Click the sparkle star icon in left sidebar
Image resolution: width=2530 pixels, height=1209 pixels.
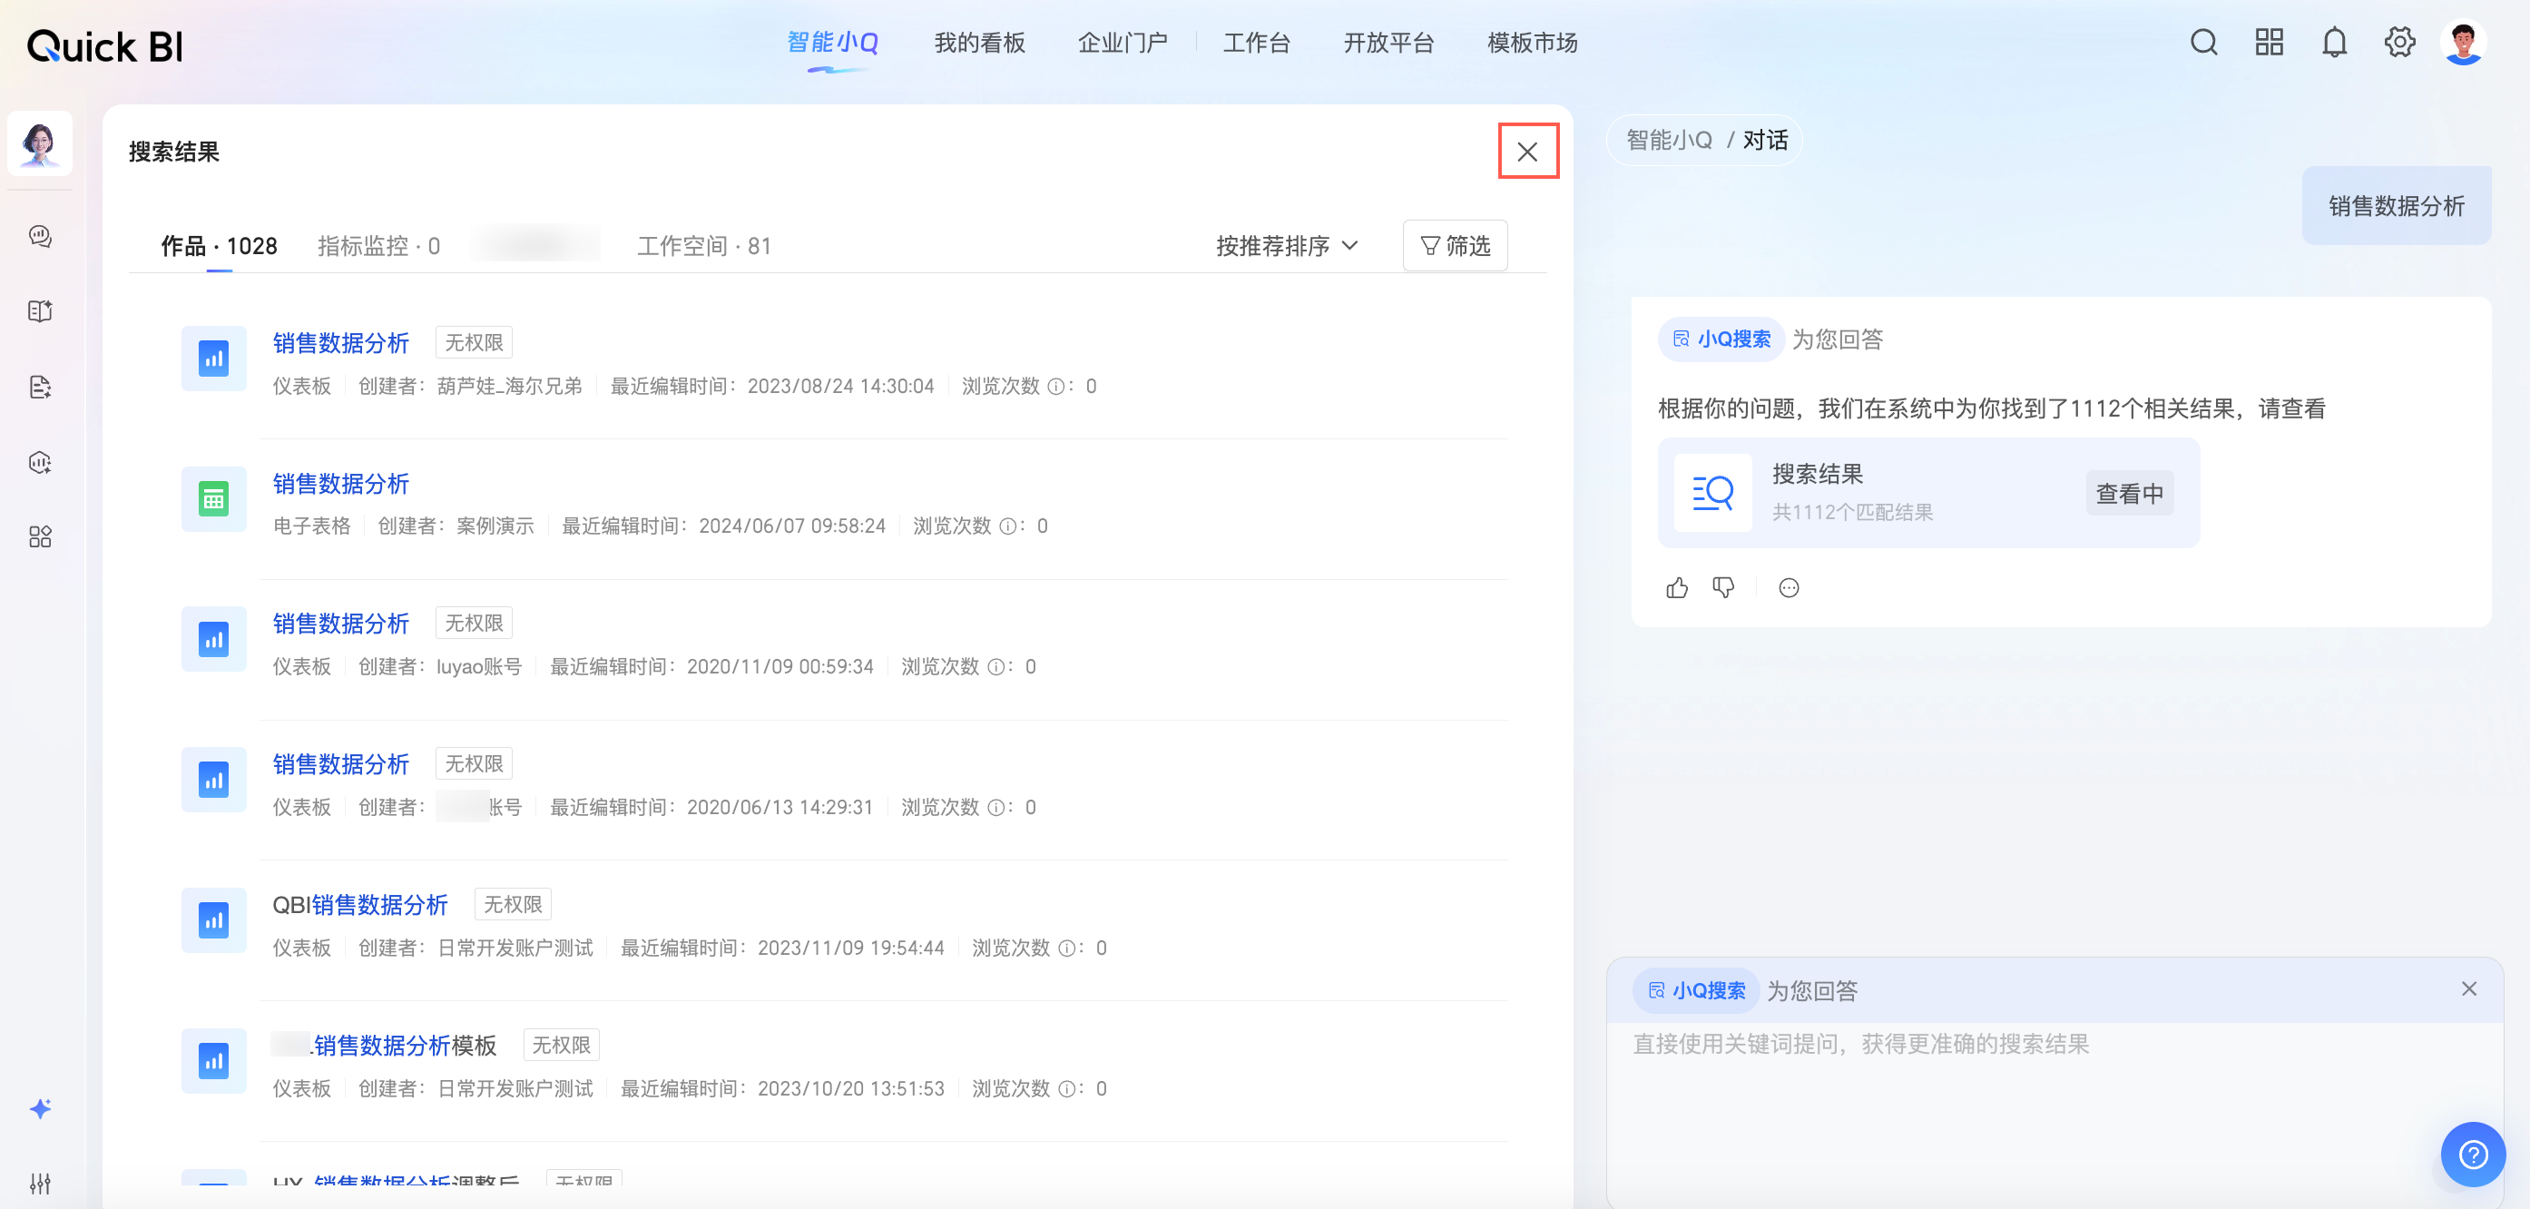(x=40, y=1109)
